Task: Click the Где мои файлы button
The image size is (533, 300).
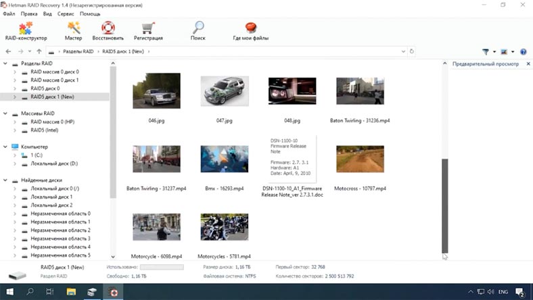Action: pos(250,31)
